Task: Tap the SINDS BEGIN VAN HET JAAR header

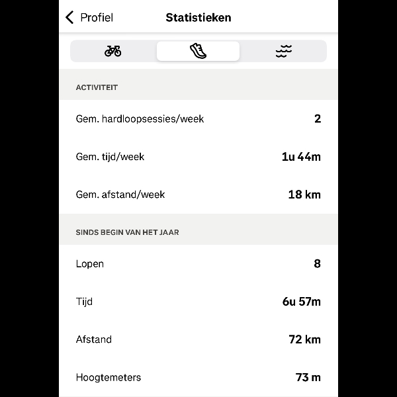Action: (127, 232)
